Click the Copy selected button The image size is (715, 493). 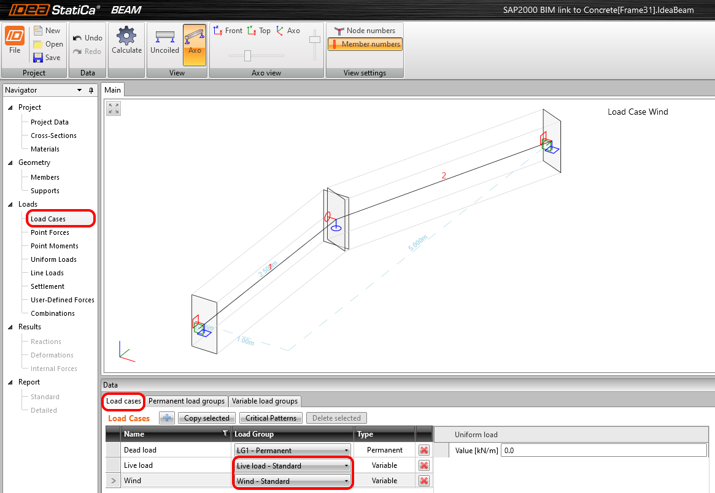206,418
